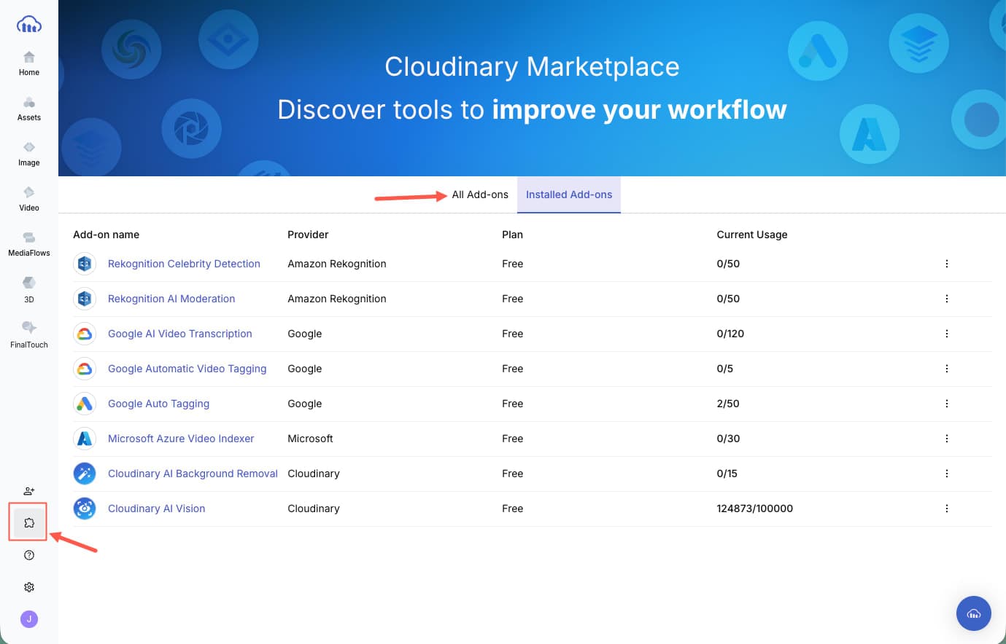The image size is (1006, 644).
Task: Open options menu for Cloudinary AI Background Removal
Action: click(947, 474)
